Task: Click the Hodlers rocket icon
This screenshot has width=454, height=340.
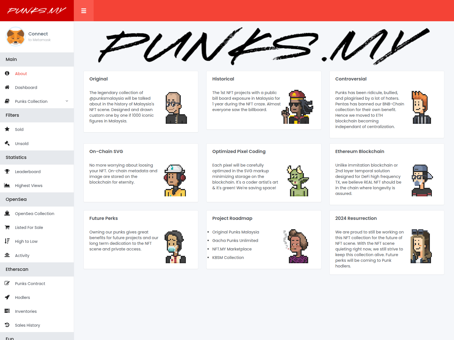Action: [7, 297]
